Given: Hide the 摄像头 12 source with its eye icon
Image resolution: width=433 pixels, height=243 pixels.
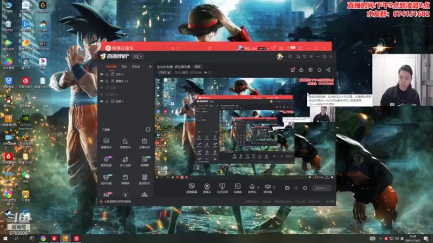Looking at the screenshot, I should coord(102,81).
